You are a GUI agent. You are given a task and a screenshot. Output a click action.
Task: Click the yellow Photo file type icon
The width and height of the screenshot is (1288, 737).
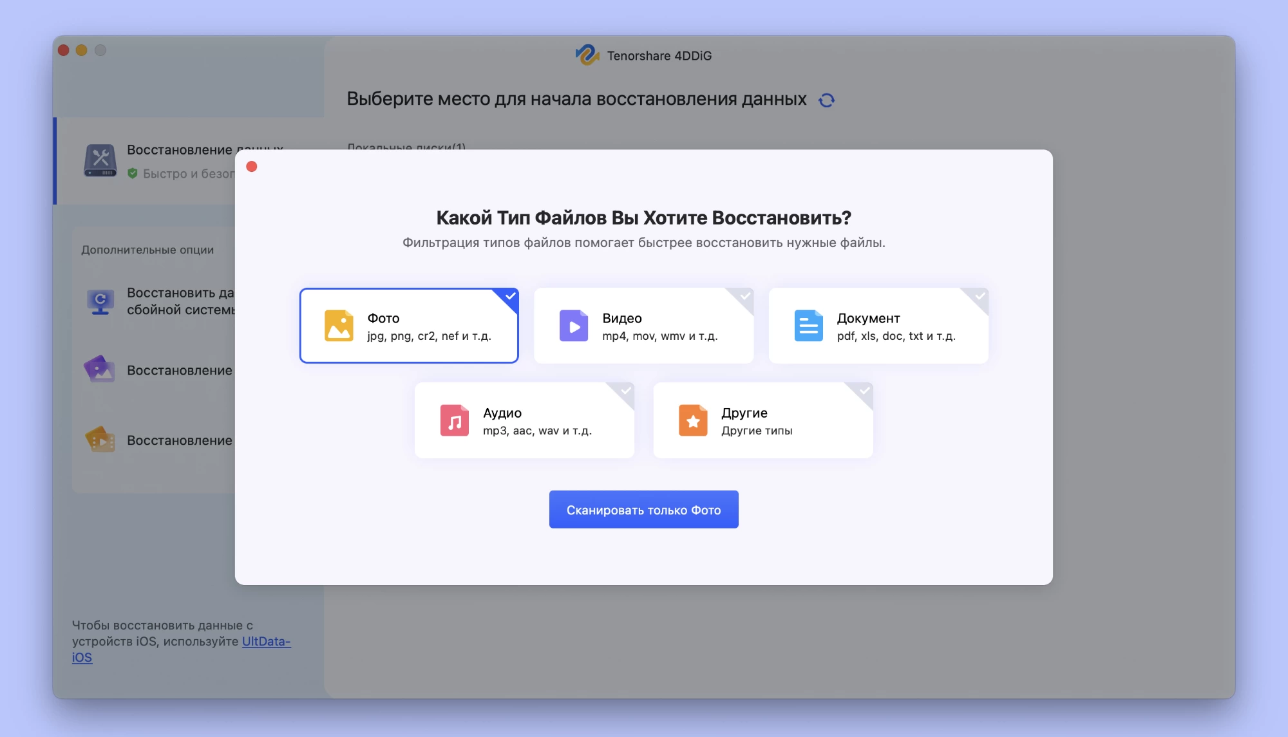click(339, 326)
